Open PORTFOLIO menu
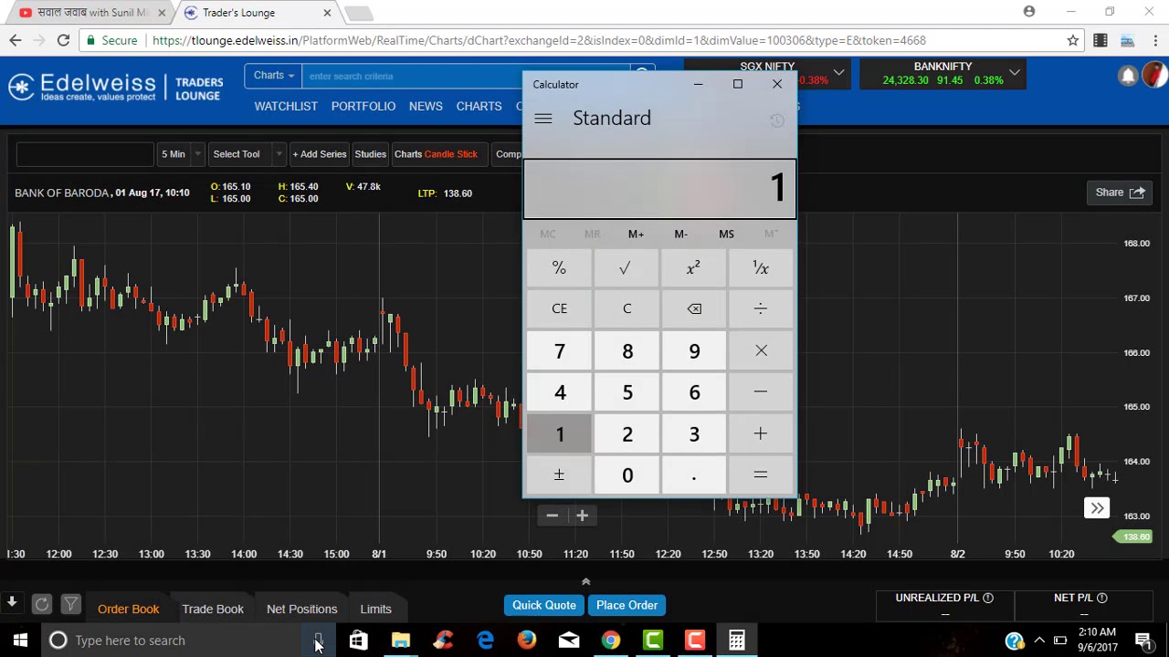 click(x=363, y=106)
